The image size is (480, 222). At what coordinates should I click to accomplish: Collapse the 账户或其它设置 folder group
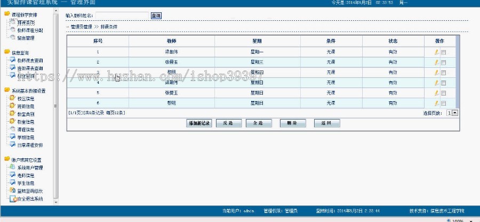pyautogui.click(x=7, y=159)
